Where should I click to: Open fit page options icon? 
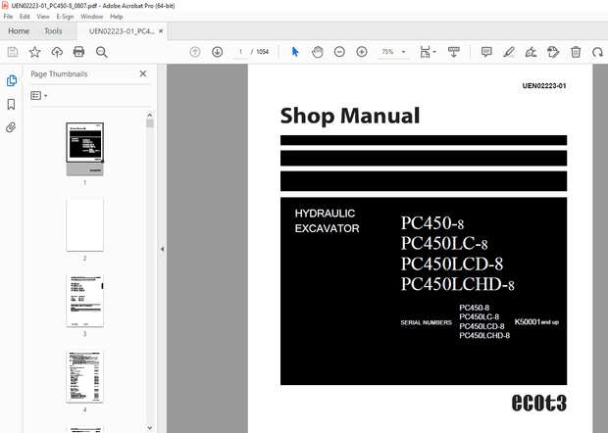[x=428, y=52]
